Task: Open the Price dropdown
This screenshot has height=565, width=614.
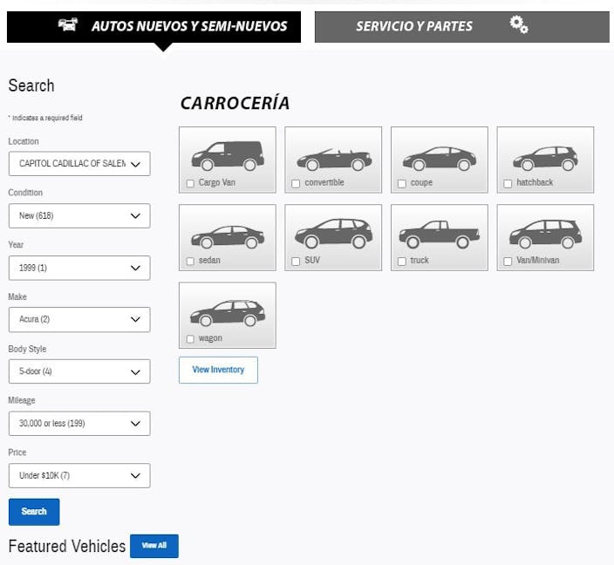Action: tap(79, 476)
